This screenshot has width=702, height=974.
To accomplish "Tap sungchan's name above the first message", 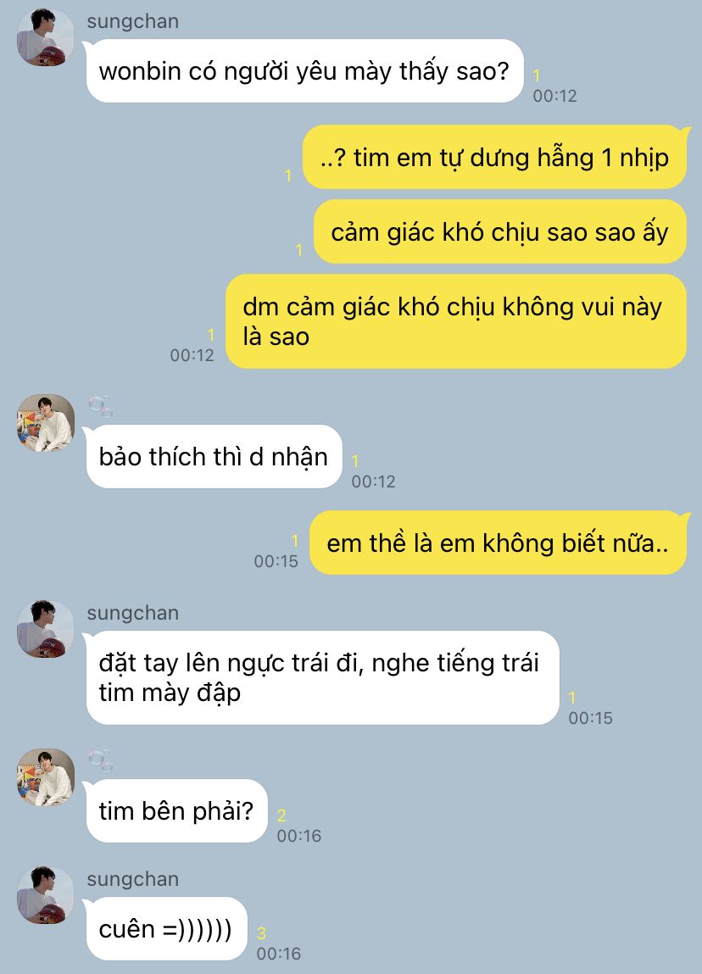I will [x=133, y=21].
